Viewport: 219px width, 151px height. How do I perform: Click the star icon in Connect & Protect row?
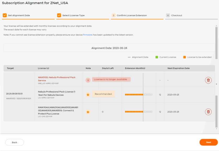point(88,112)
